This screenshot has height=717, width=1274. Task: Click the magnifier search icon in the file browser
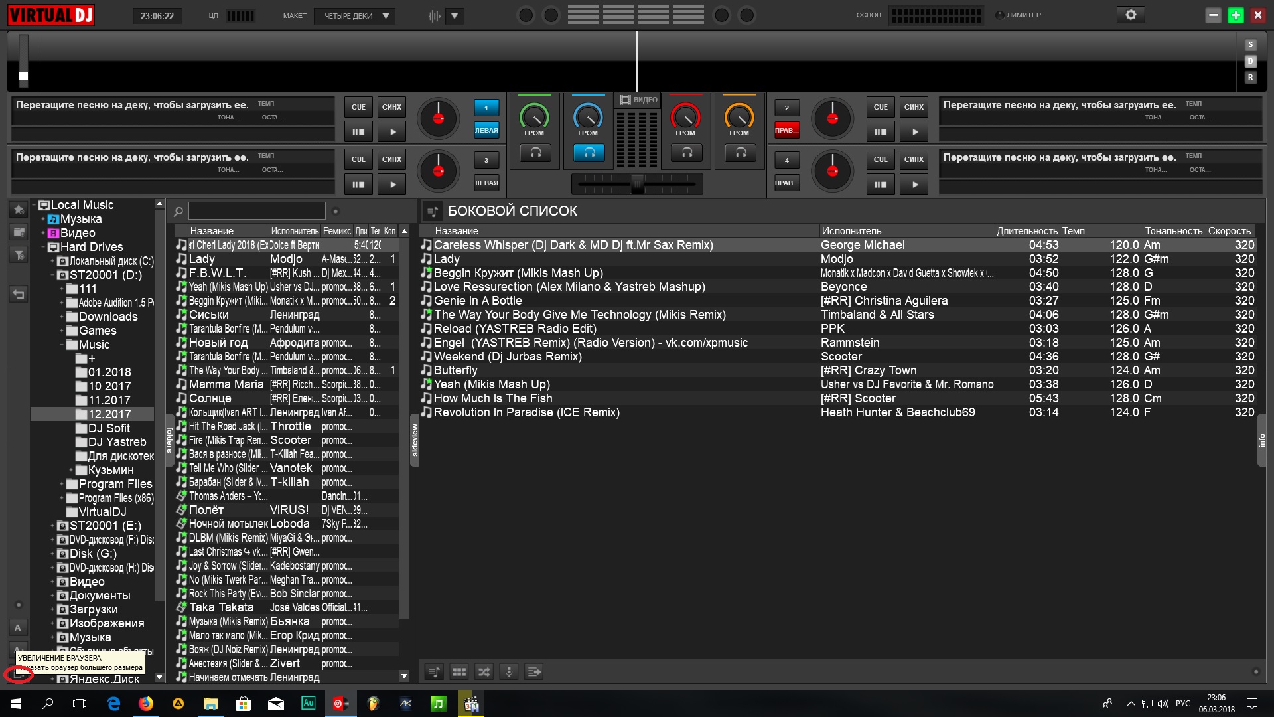coord(178,212)
